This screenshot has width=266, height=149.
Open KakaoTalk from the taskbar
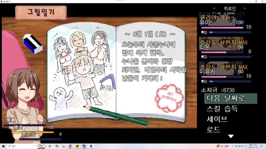pos(77,146)
